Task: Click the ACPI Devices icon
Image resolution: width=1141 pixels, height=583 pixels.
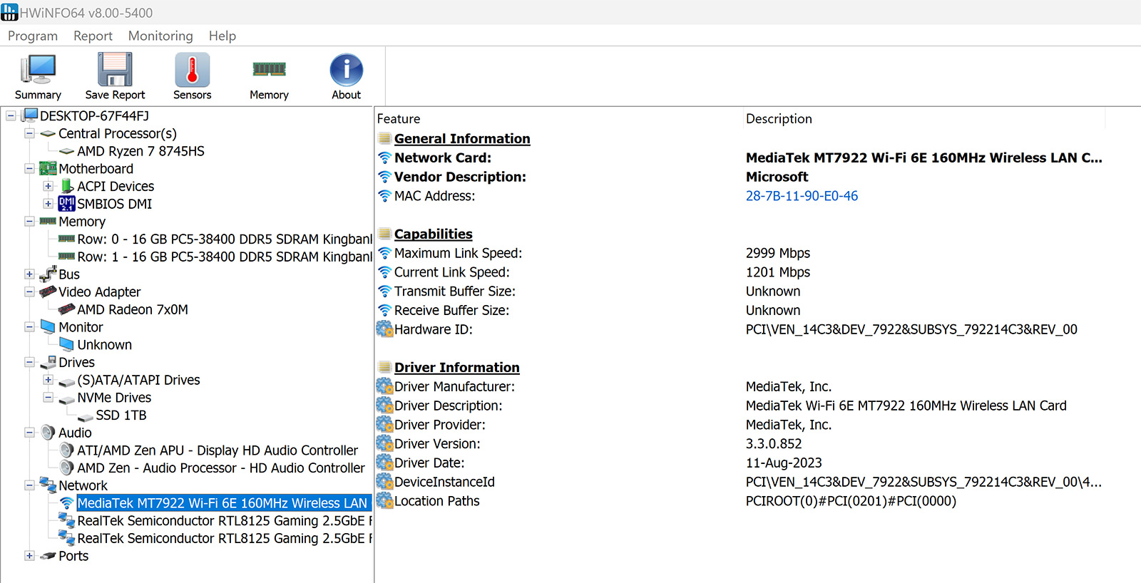Action: pyautogui.click(x=67, y=186)
